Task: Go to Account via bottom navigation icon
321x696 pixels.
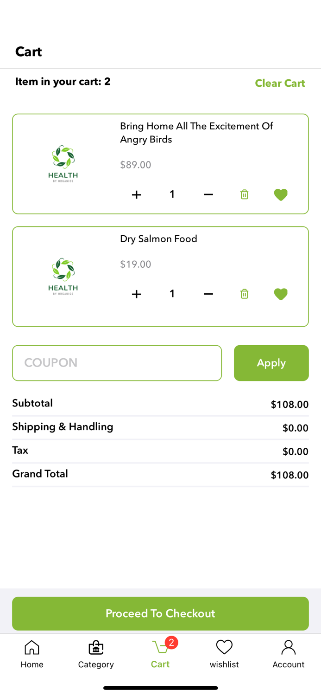Action: 288,653
